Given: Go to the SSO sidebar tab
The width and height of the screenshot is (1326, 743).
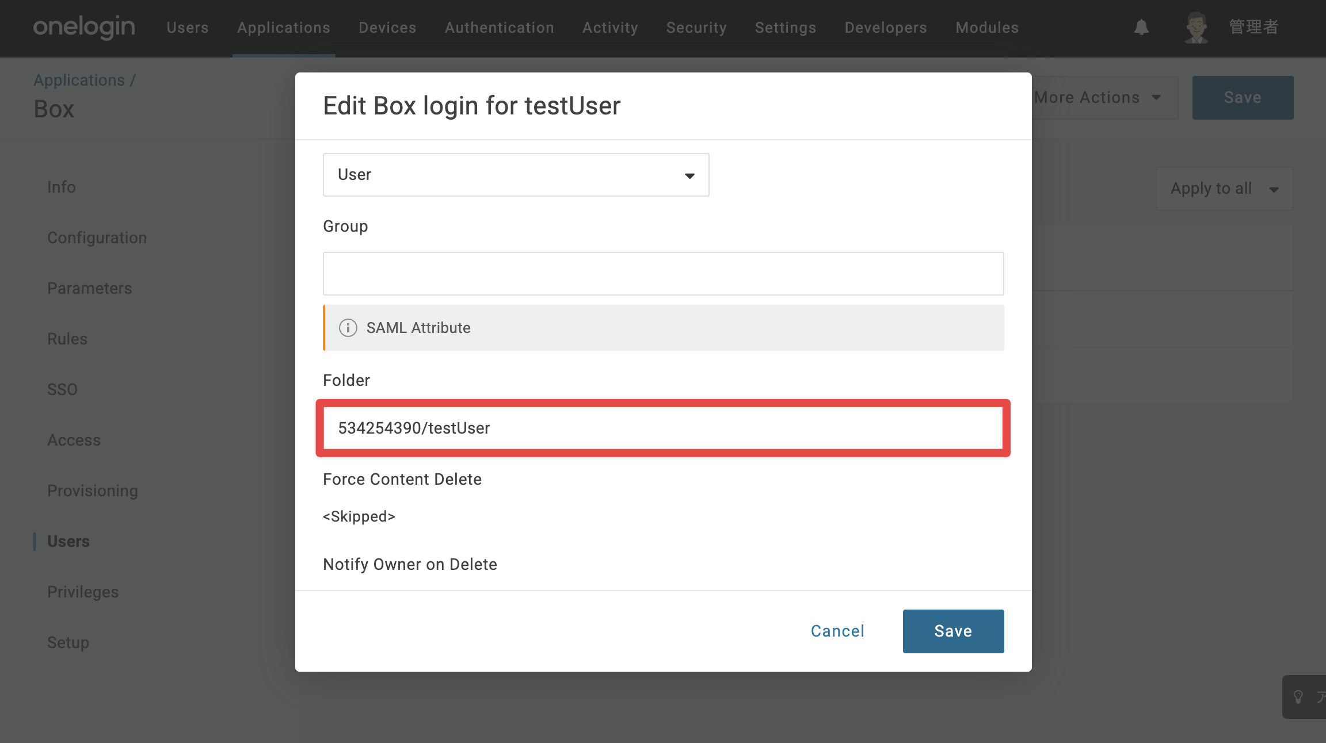Looking at the screenshot, I should 62,390.
